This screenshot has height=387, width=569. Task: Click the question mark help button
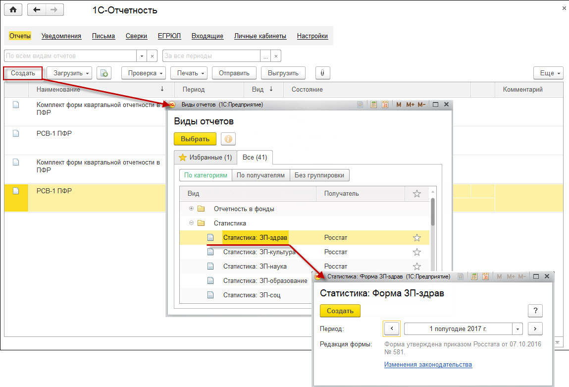point(535,311)
